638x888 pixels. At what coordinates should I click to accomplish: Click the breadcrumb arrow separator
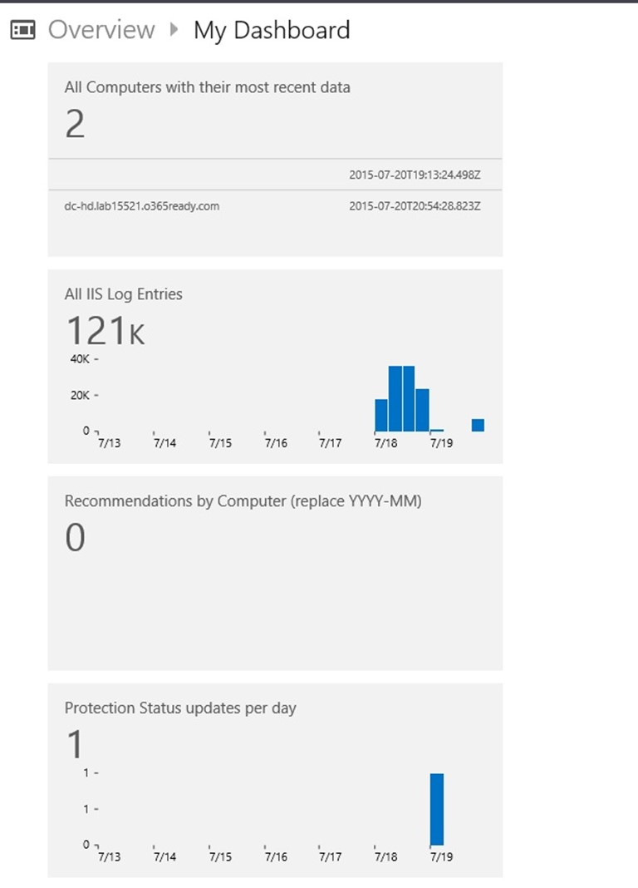(x=174, y=30)
